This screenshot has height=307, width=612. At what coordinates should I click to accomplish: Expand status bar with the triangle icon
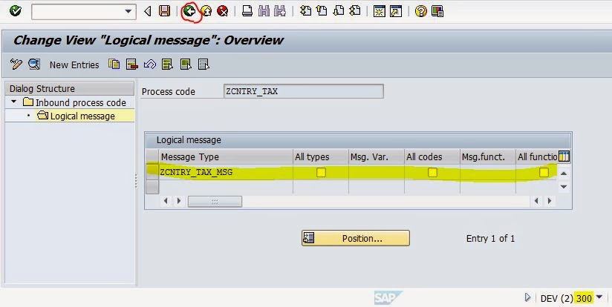pyautogui.click(x=527, y=298)
